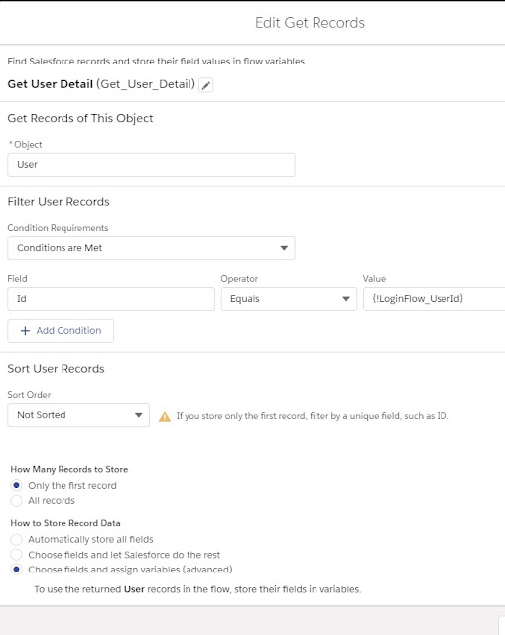Click the Object field containing User
The height and width of the screenshot is (635, 505).
[151, 165]
